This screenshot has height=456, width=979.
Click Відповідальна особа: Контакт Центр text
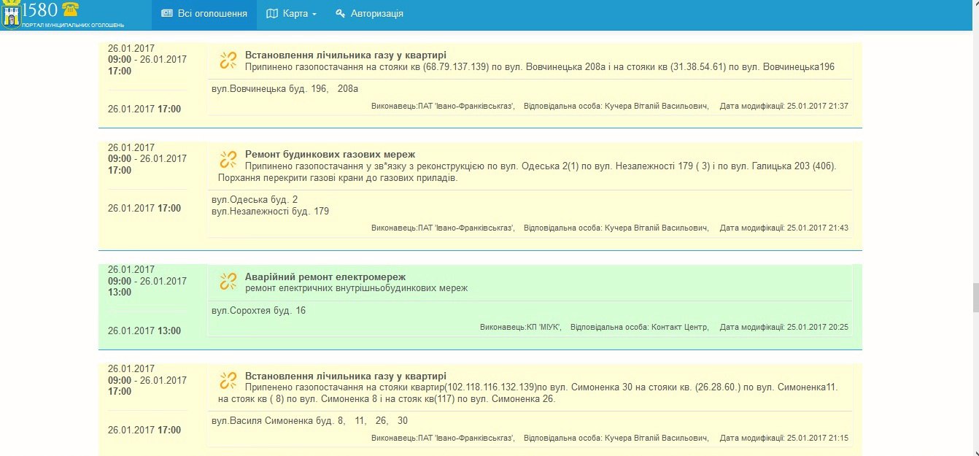(640, 327)
